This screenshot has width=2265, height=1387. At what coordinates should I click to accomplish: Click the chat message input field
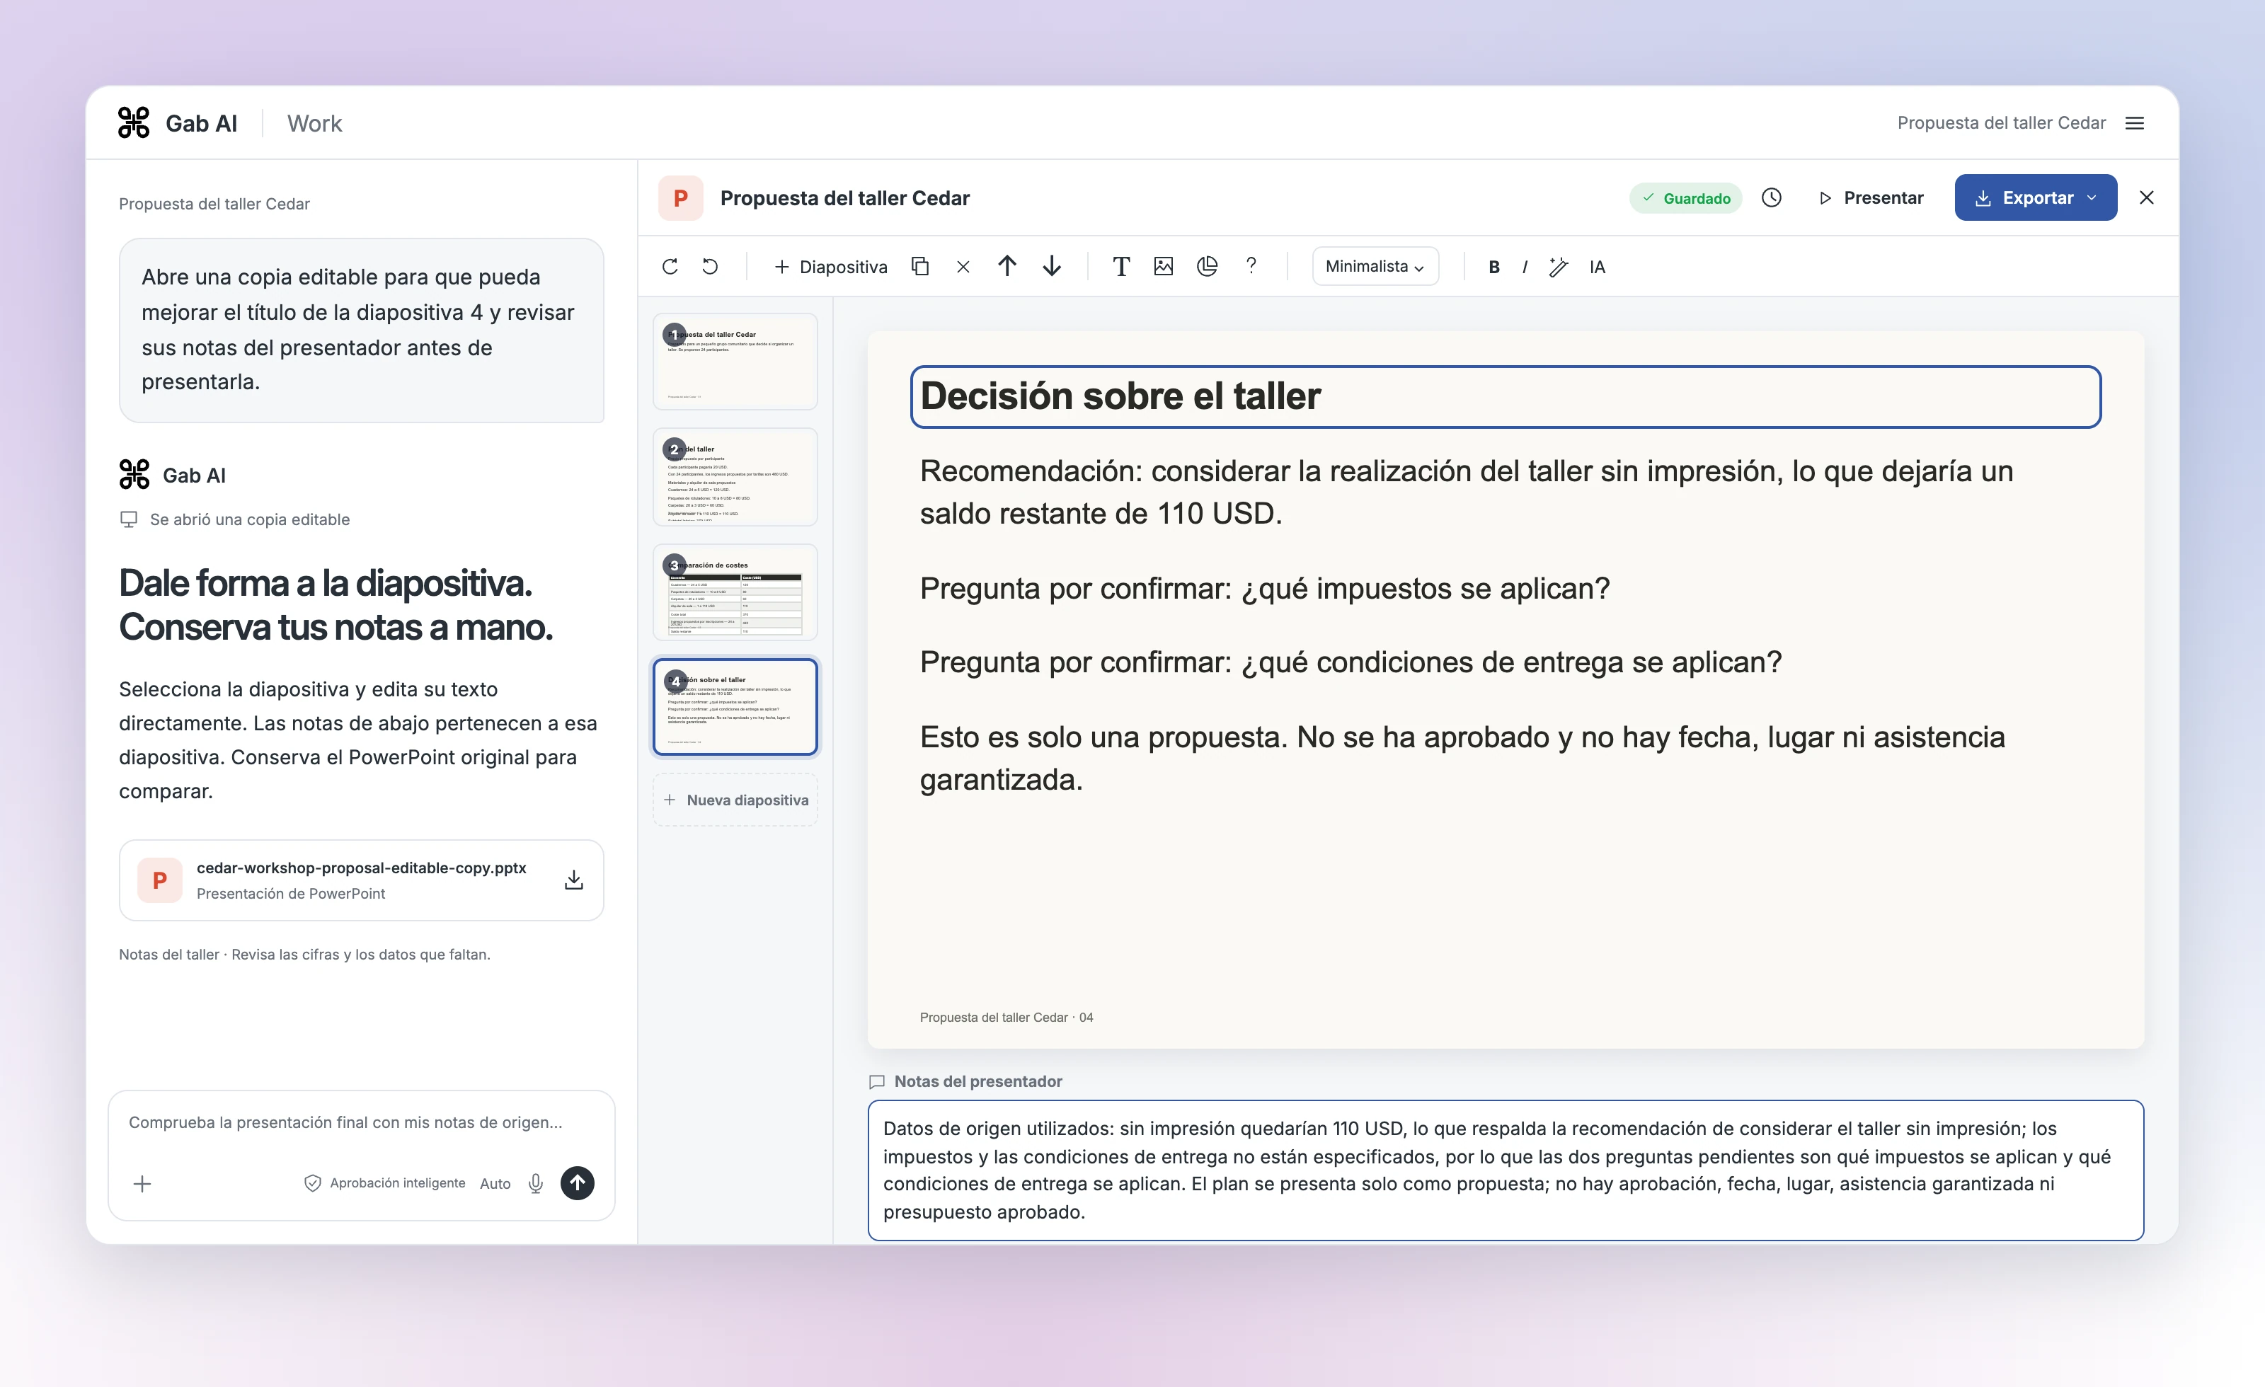[x=345, y=1122]
